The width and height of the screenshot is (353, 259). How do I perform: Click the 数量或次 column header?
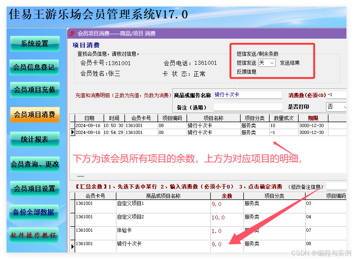pos(284,118)
